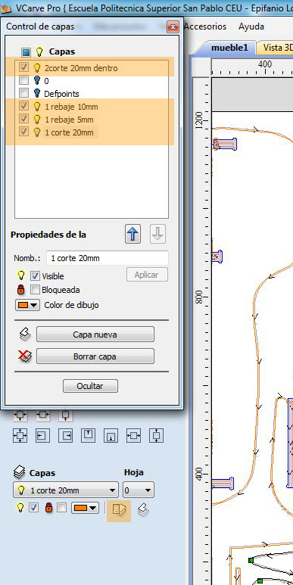
Task: Move layer up with blue arrow
Action: click(x=132, y=235)
